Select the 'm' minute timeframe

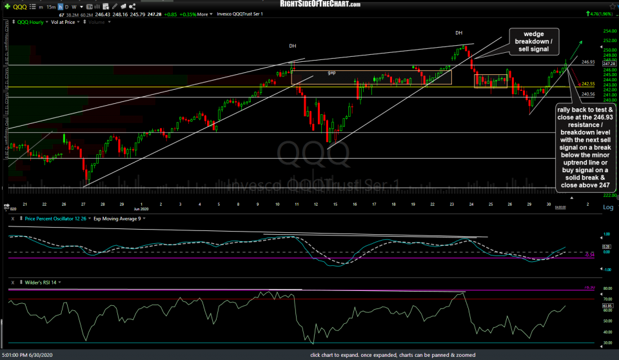point(41,7)
